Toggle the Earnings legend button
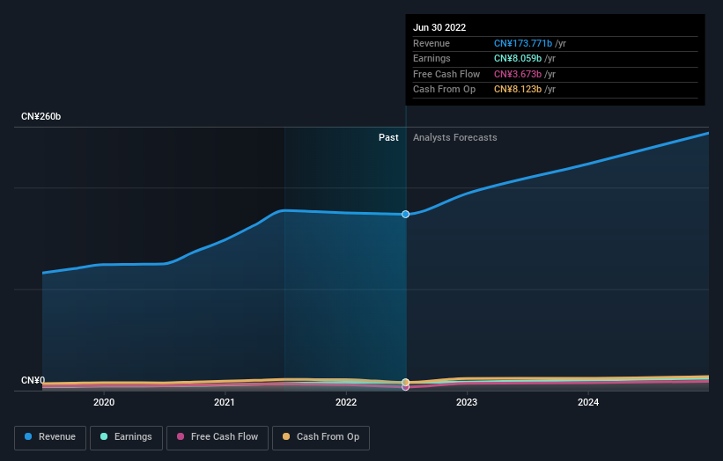723x461 pixels. pos(126,437)
